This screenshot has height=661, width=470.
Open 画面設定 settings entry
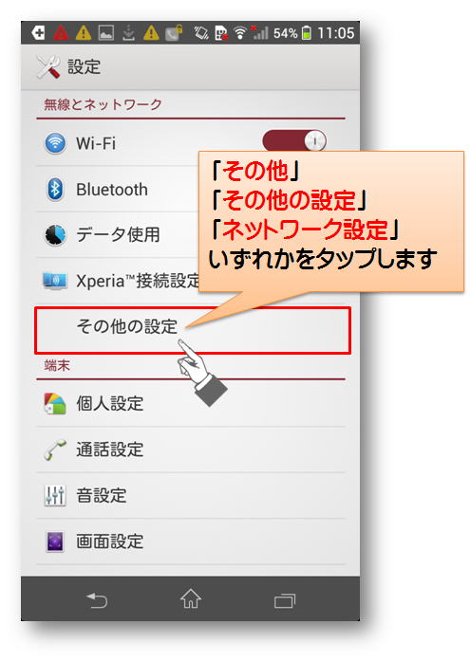[191, 542]
